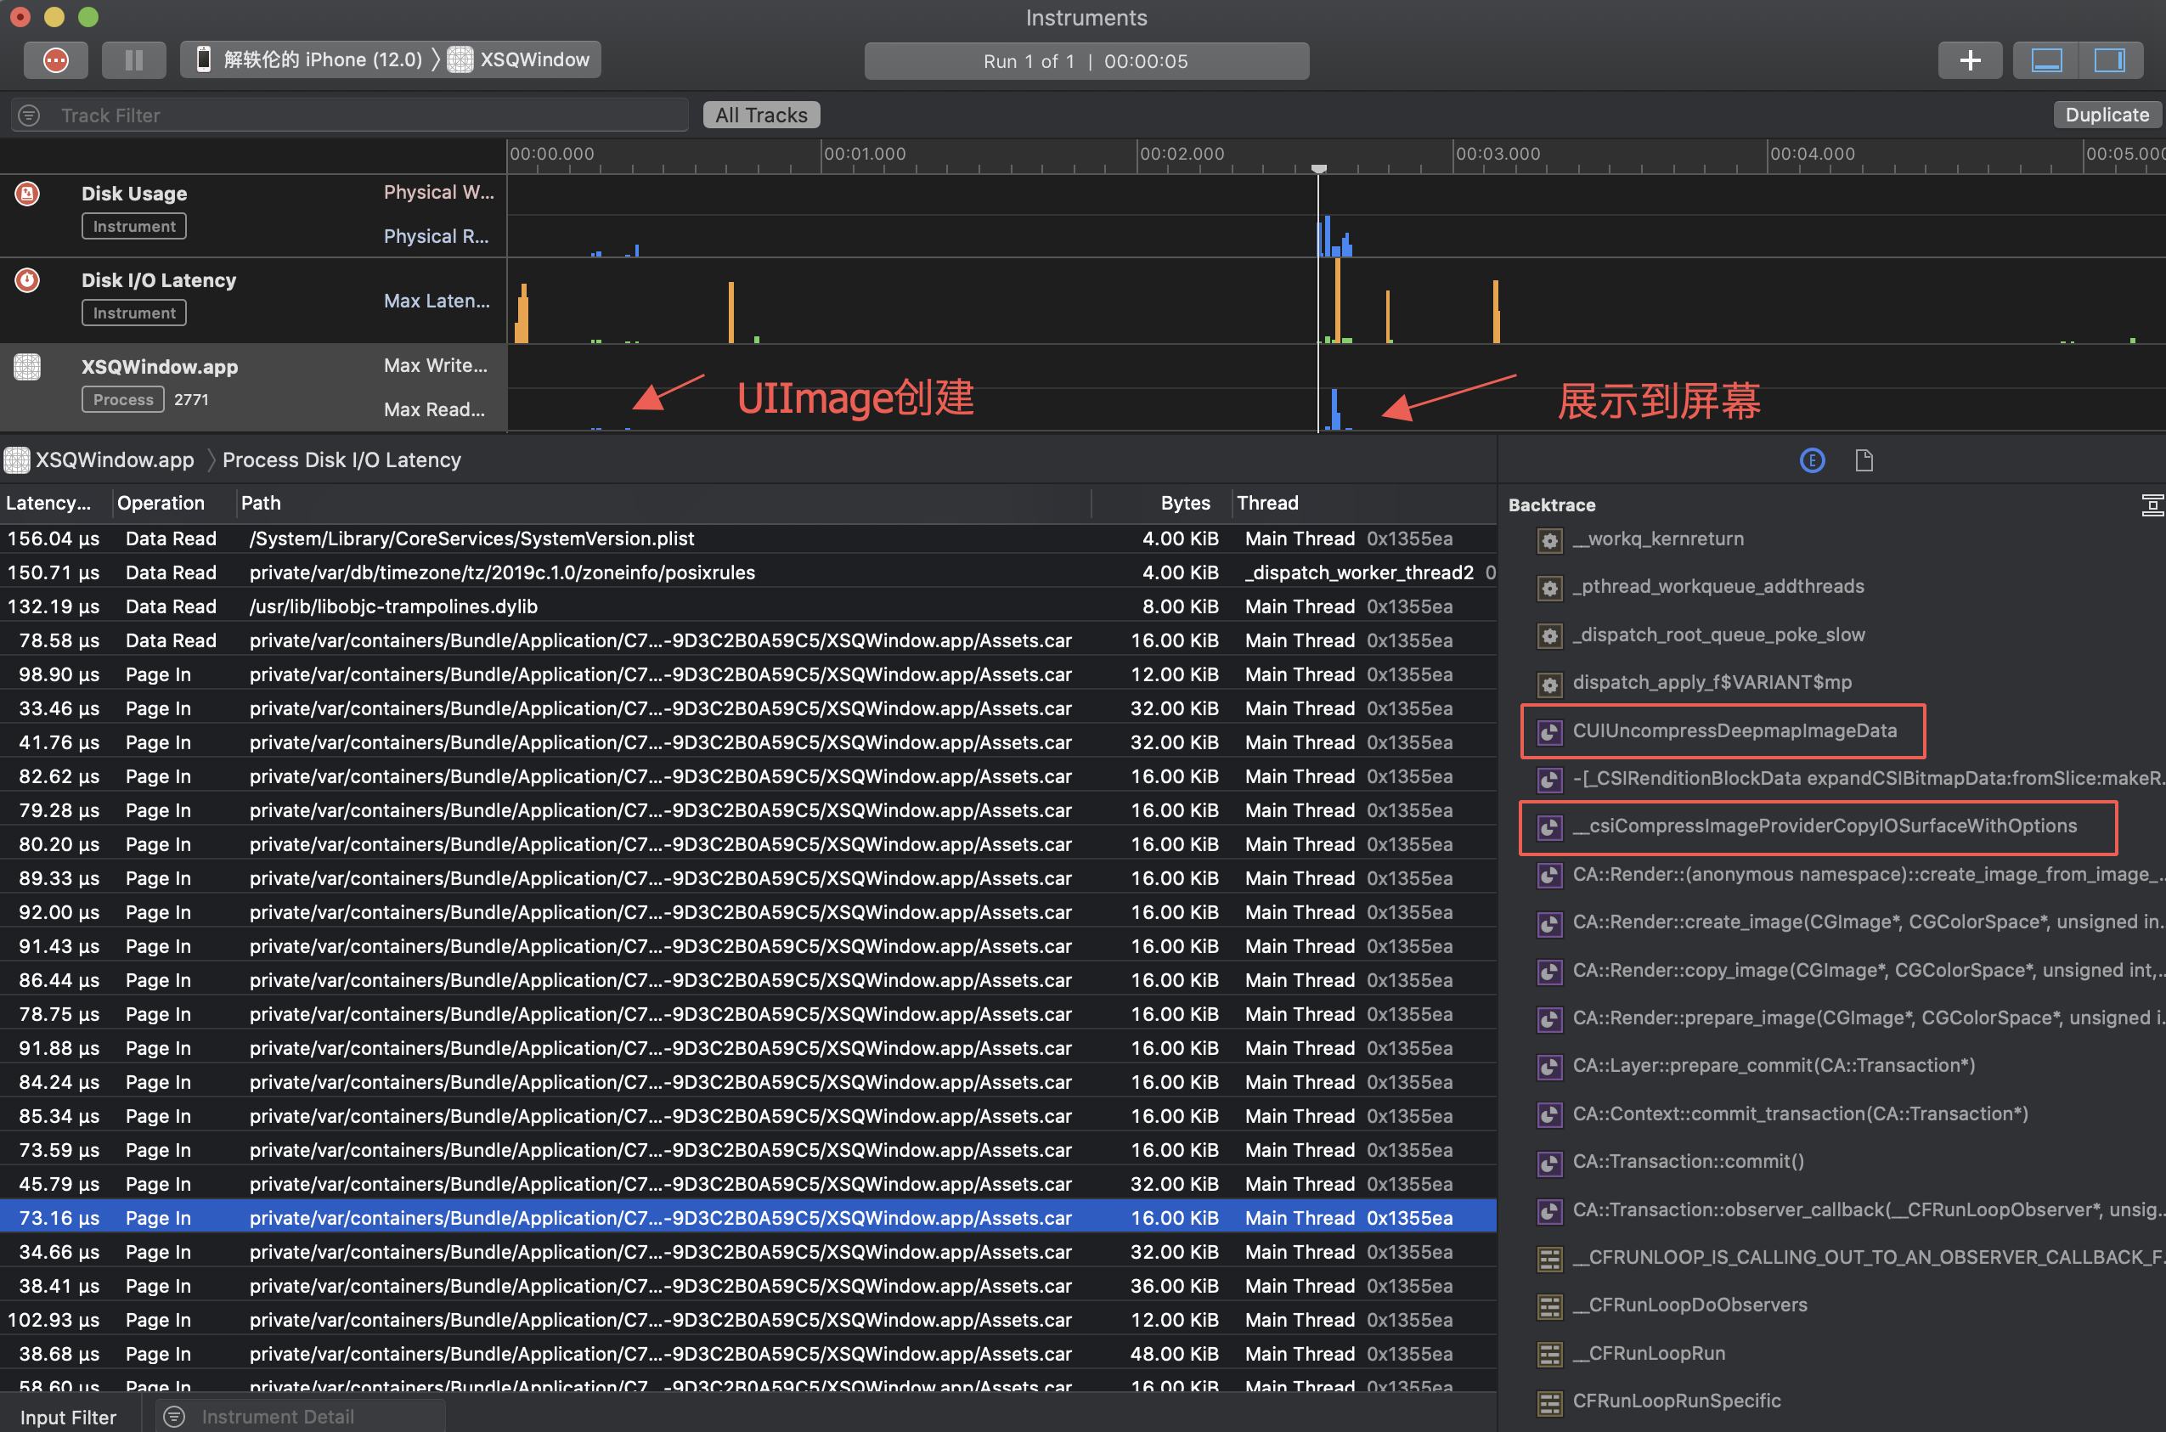Select the SystemVersion.plist Data Read row
This screenshot has width=2166, height=1432.
747,538
